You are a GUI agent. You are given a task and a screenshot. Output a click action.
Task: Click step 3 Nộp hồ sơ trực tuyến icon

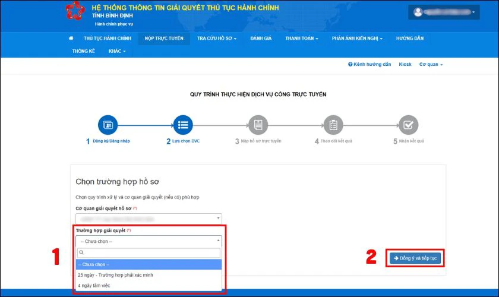(258, 125)
